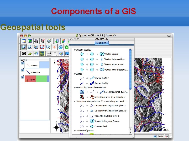Click the Add PostGIS Layer database icon
Screen dimensions: 189x141
pos(57,41)
